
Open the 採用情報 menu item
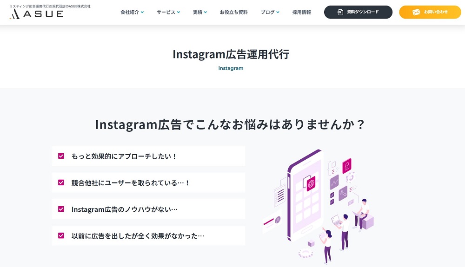click(x=302, y=12)
